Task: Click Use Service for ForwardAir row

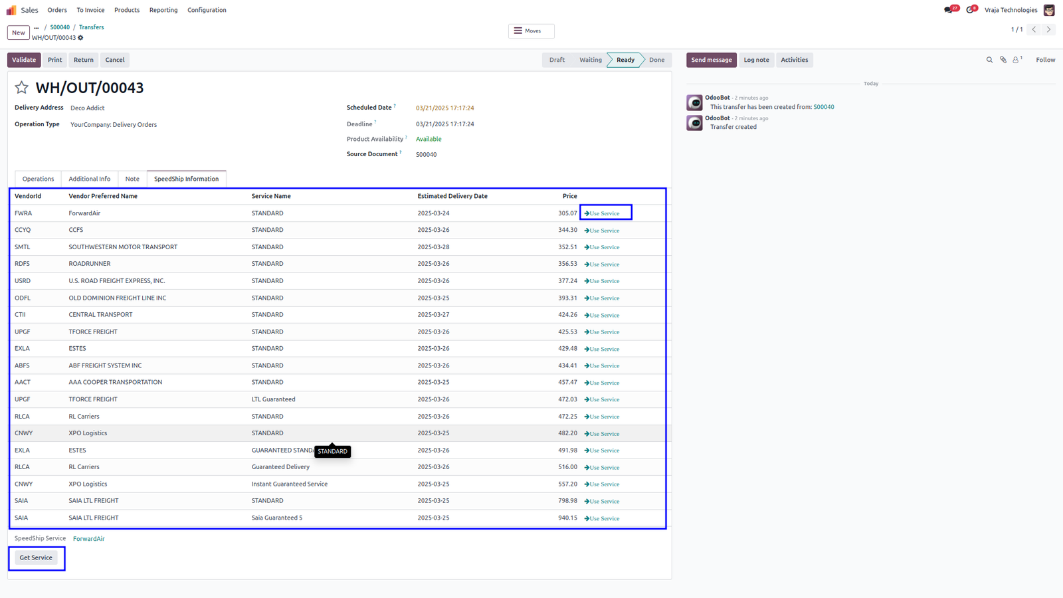Action: coord(602,213)
